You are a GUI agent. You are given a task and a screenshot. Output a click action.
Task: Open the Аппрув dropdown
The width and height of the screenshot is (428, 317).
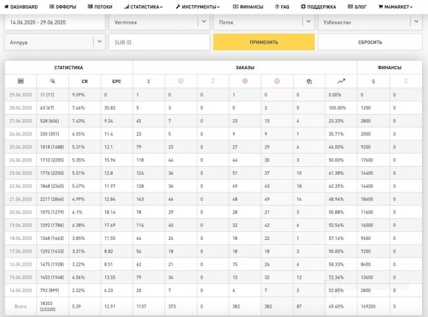click(x=99, y=42)
